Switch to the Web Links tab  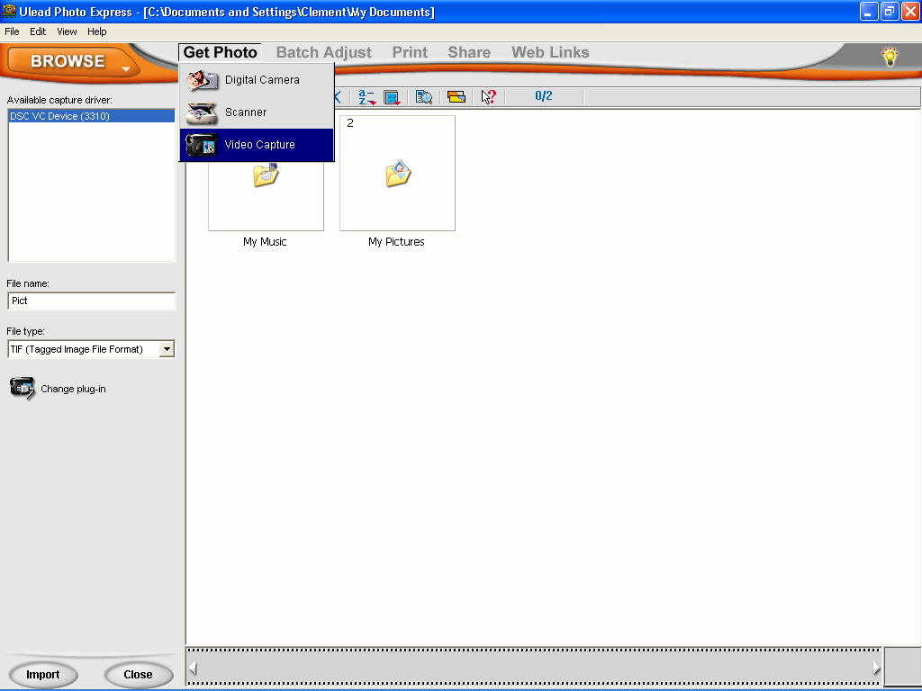pos(550,52)
